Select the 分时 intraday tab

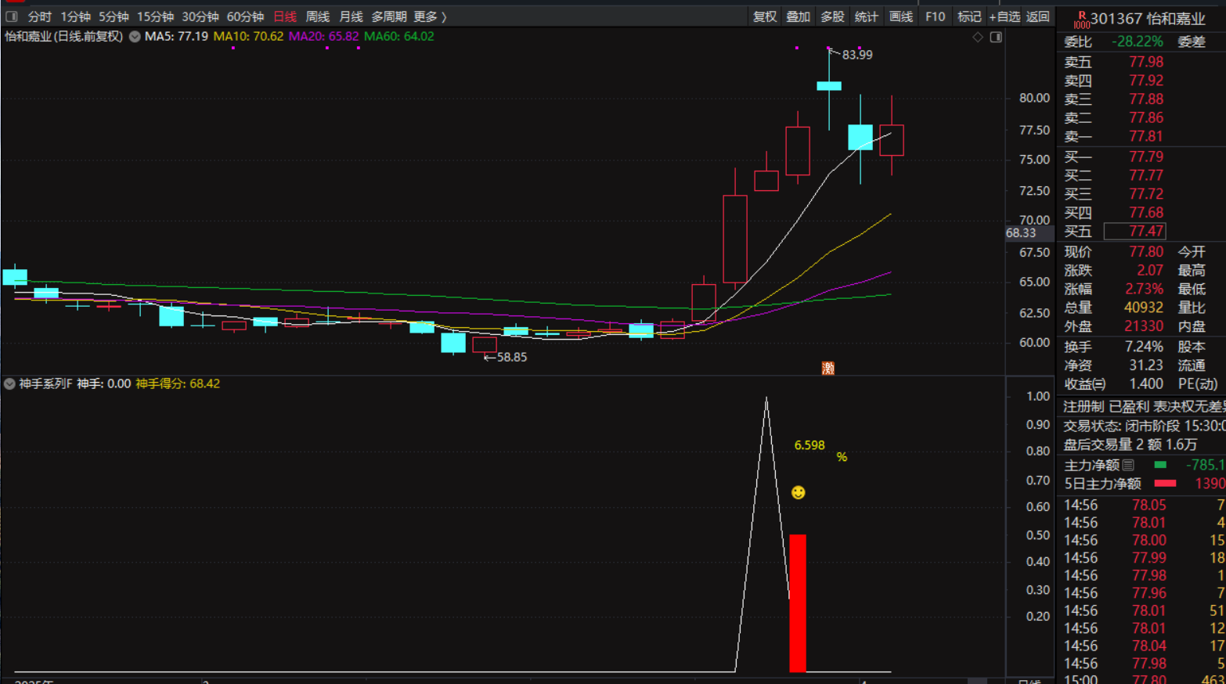tap(39, 16)
